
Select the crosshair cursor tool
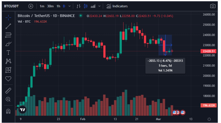click(x=8, y=17)
